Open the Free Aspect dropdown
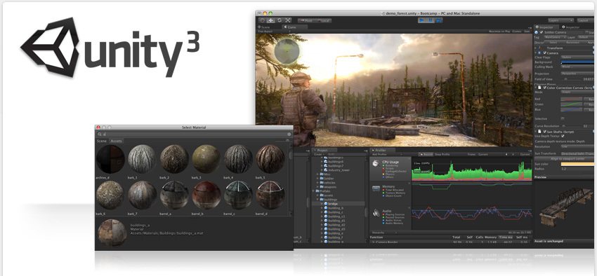The height and width of the screenshot is (276, 597). [x=275, y=32]
